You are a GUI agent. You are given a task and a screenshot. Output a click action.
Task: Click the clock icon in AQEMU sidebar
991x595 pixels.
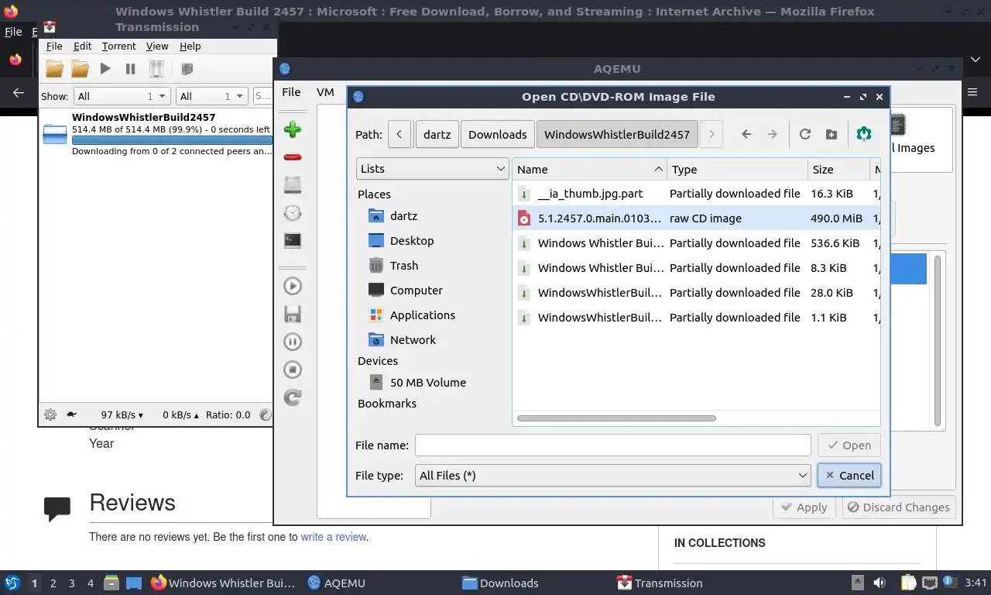[x=293, y=213]
